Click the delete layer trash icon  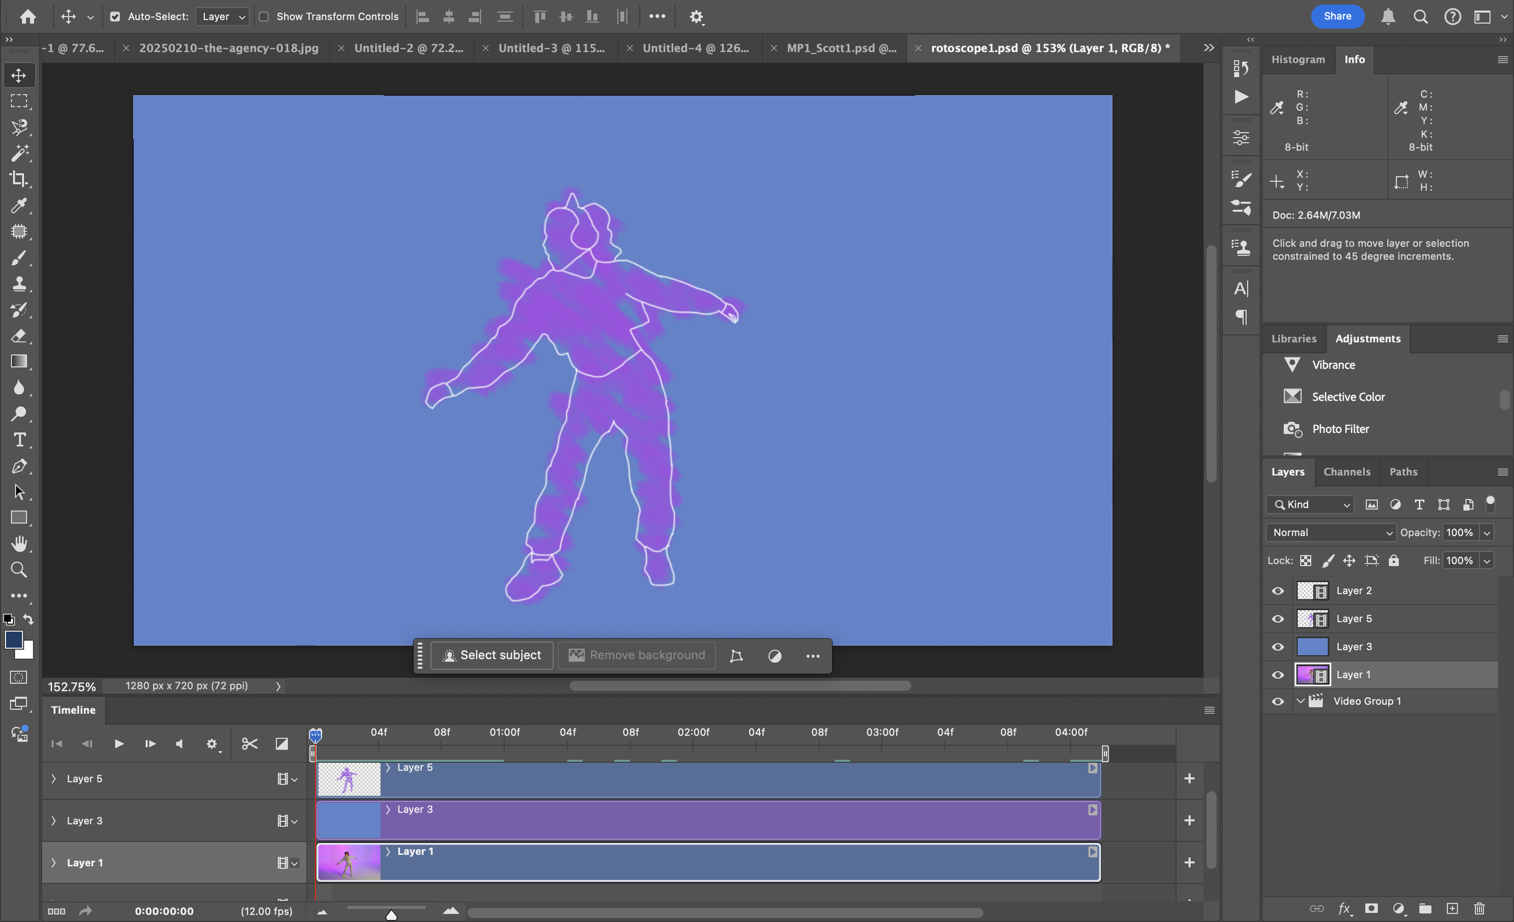click(1479, 909)
